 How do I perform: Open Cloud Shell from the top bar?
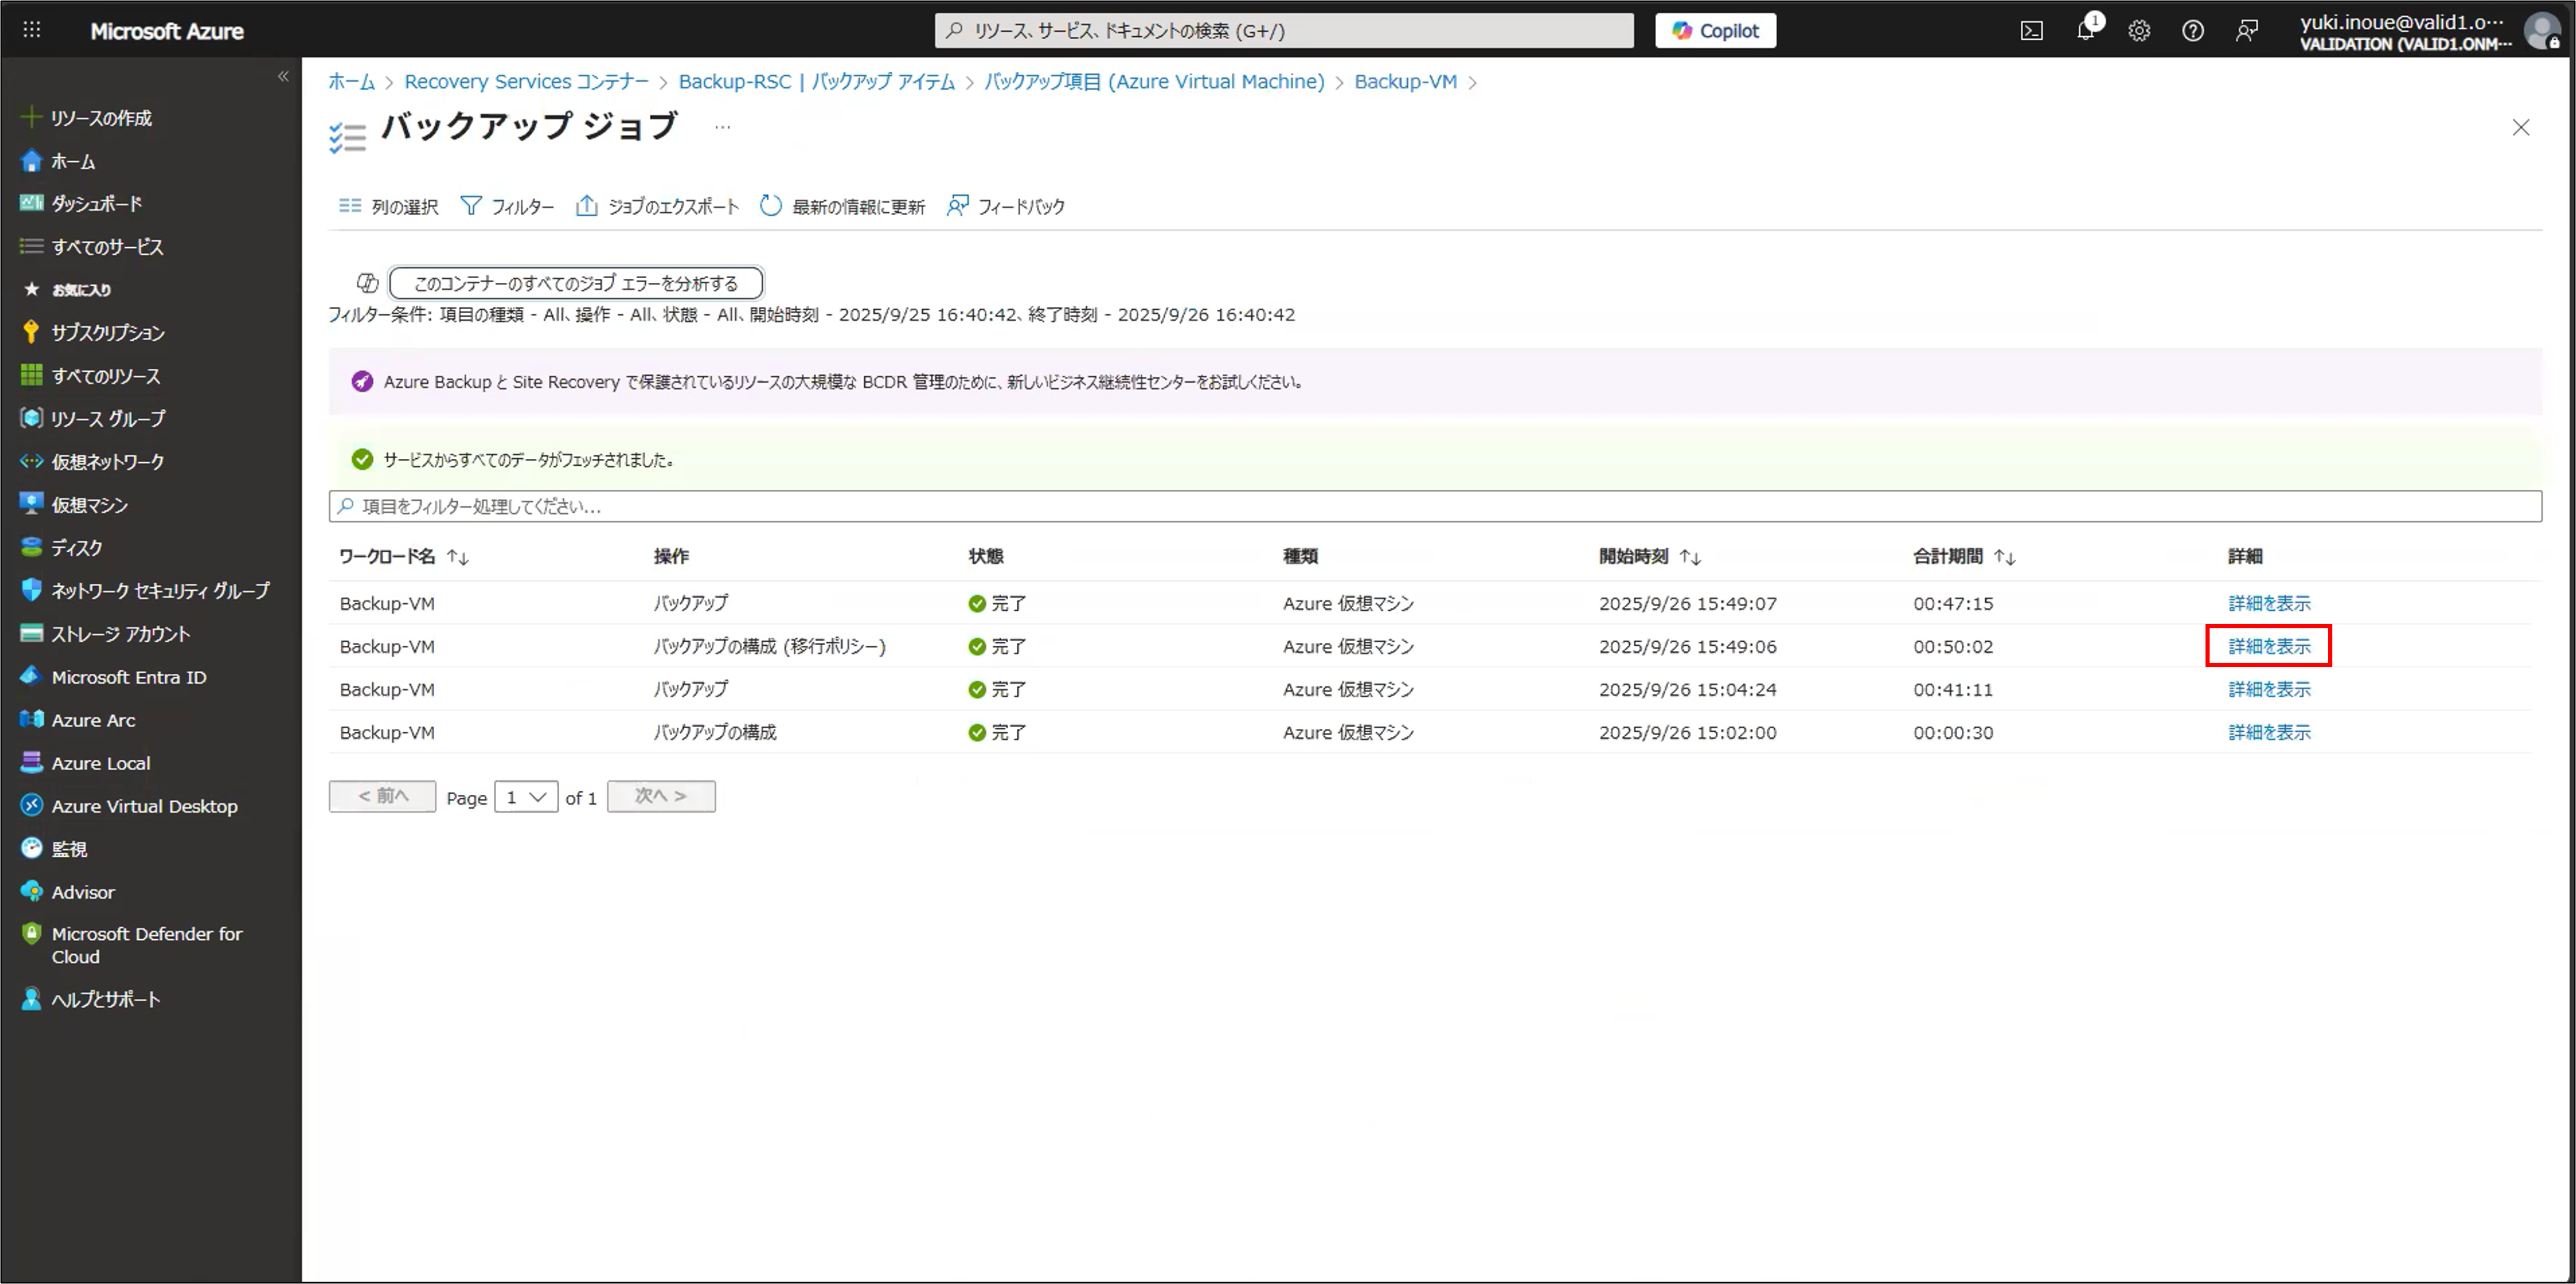coord(2031,31)
